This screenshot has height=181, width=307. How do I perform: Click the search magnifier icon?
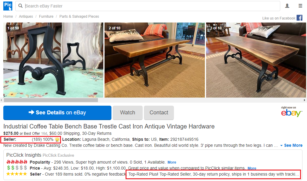coord(20,6)
